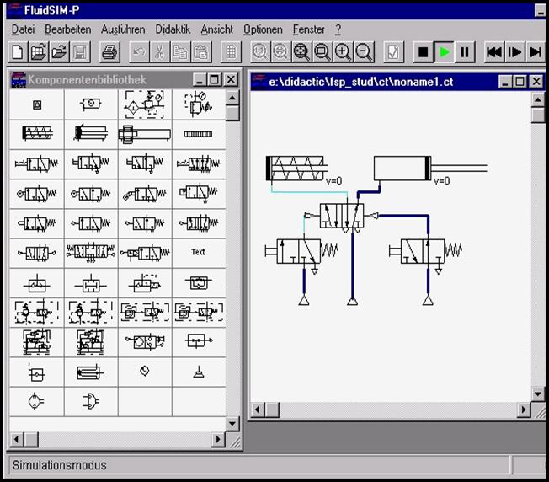Click the Zoom out minus magnifier

tap(364, 52)
